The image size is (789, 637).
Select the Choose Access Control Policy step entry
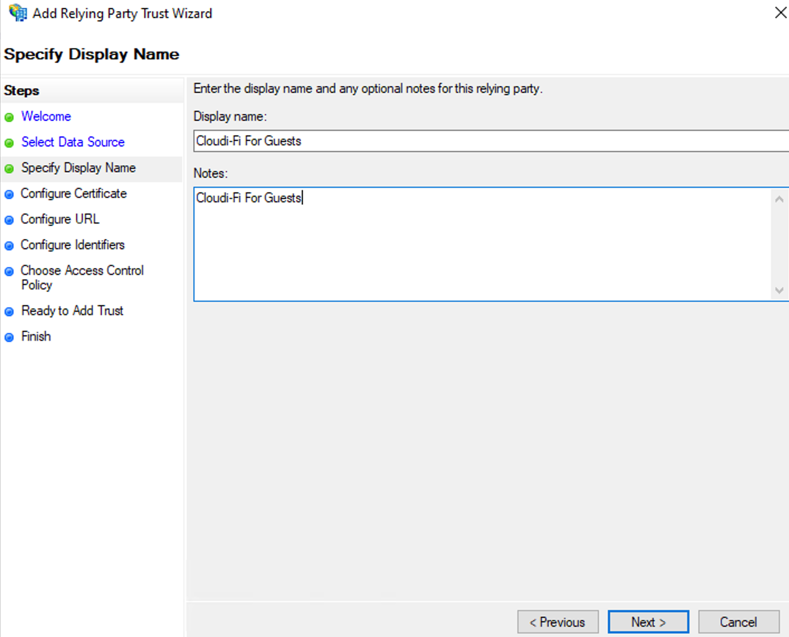[x=82, y=277]
